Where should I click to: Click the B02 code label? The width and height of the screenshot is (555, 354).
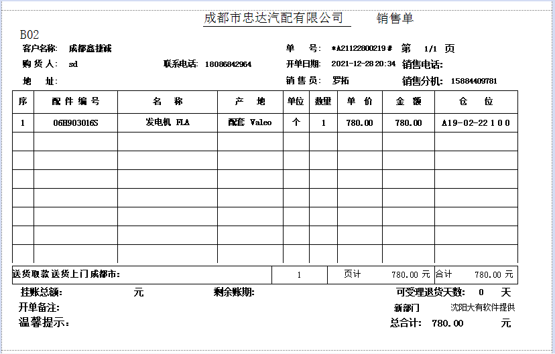click(x=31, y=34)
